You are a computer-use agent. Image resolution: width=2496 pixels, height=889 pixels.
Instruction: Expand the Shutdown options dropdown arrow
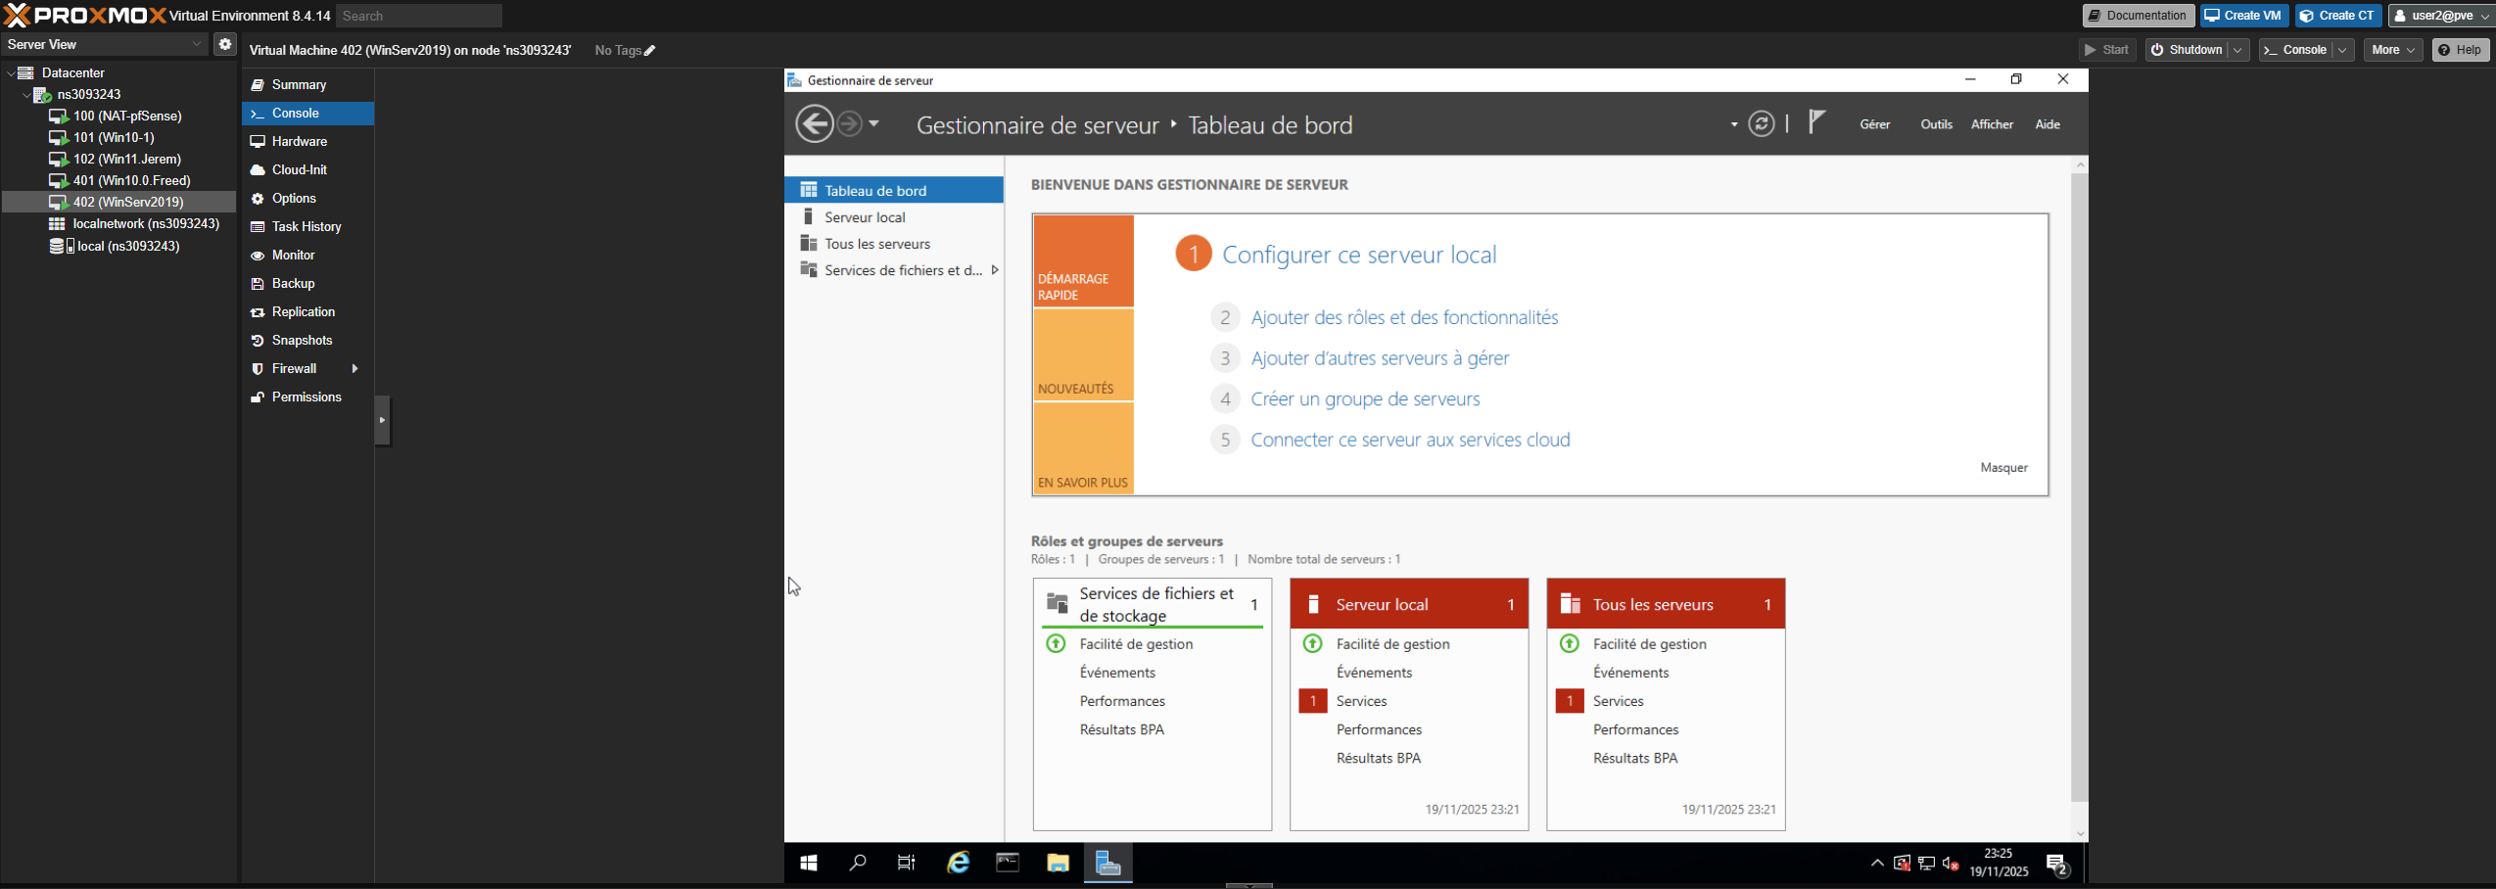(x=2237, y=50)
